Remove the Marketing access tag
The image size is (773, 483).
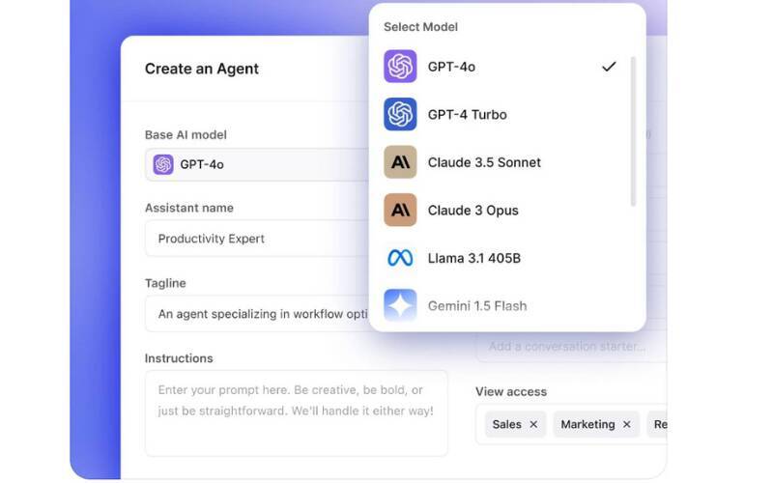point(626,424)
